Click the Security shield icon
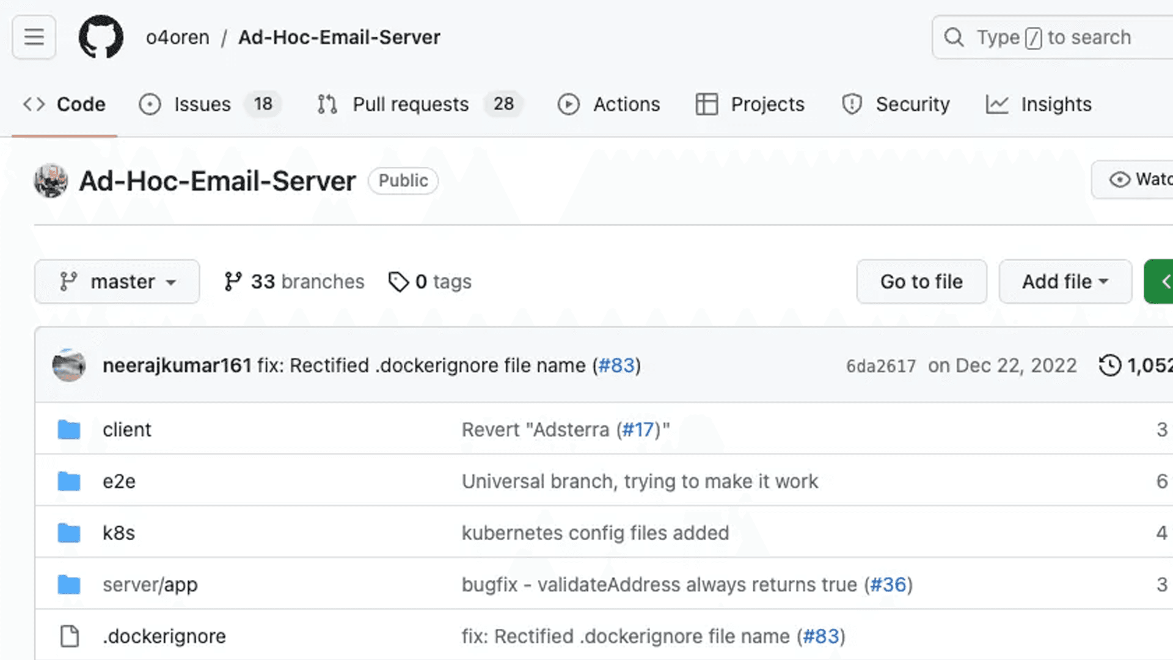This screenshot has width=1173, height=660. tap(852, 104)
